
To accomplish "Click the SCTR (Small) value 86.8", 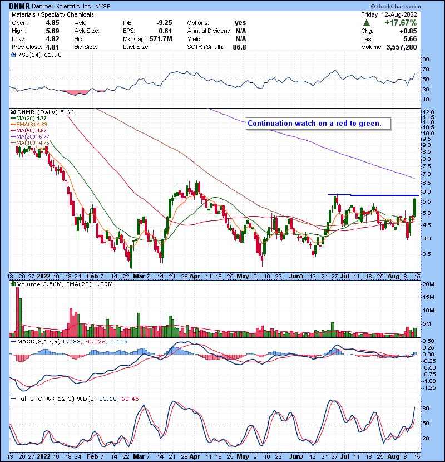I will pos(239,47).
